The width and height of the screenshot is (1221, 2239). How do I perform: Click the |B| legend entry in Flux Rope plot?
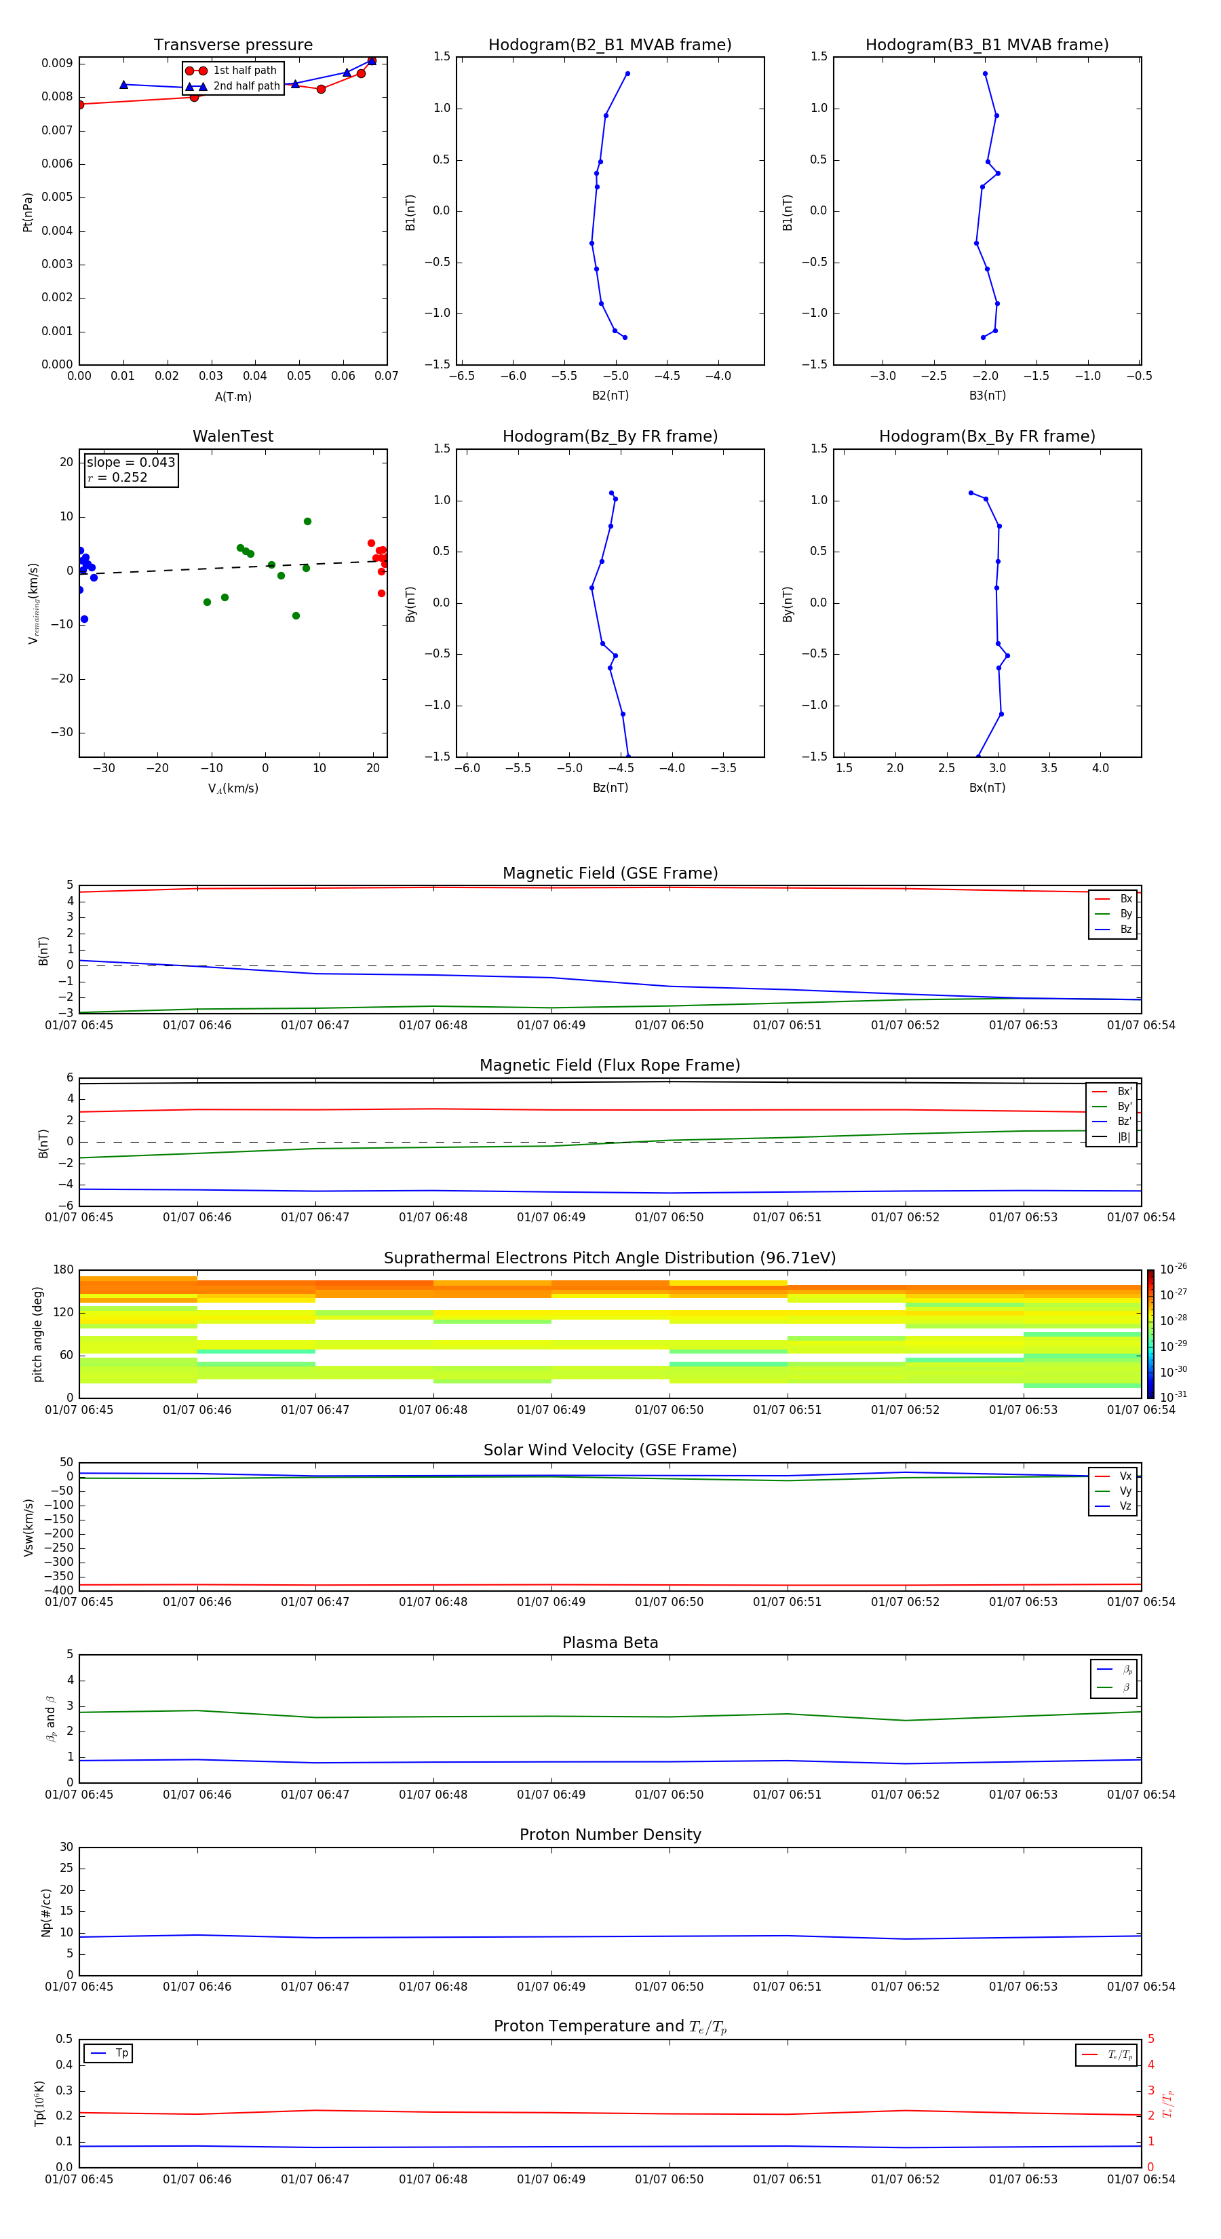point(1112,1137)
